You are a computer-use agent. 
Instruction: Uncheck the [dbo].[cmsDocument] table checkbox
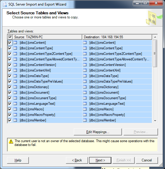10,93
